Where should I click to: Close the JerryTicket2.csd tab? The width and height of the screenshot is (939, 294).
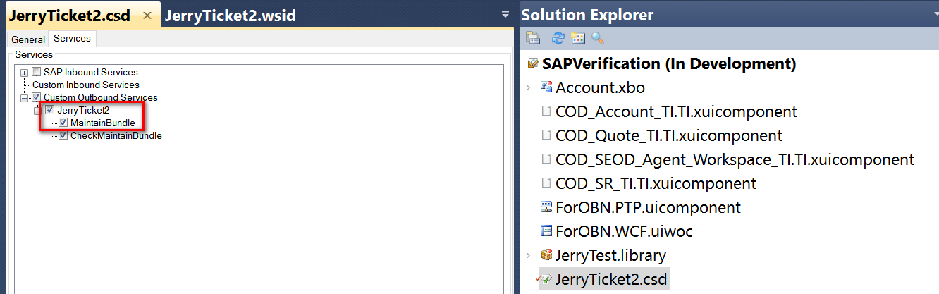[x=147, y=16]
